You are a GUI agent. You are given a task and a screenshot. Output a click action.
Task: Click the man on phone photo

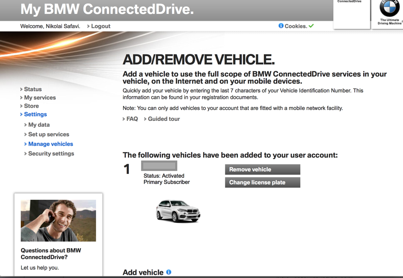[59, 220]
